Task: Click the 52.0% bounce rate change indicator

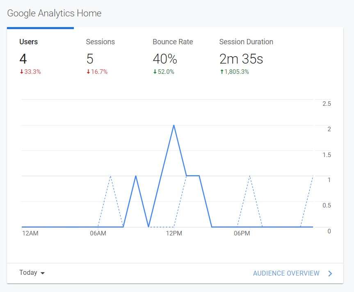Action: coord(164,72)
